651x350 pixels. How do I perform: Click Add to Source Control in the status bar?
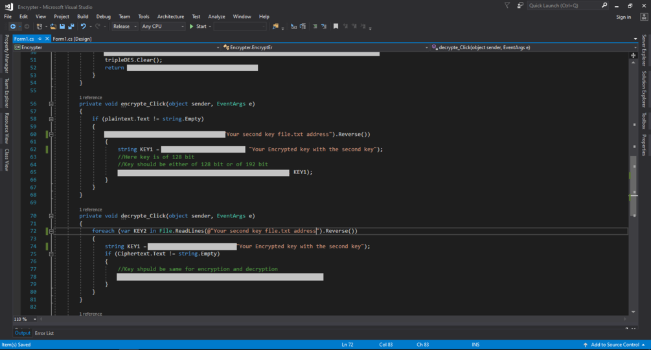tap(615, 345)
